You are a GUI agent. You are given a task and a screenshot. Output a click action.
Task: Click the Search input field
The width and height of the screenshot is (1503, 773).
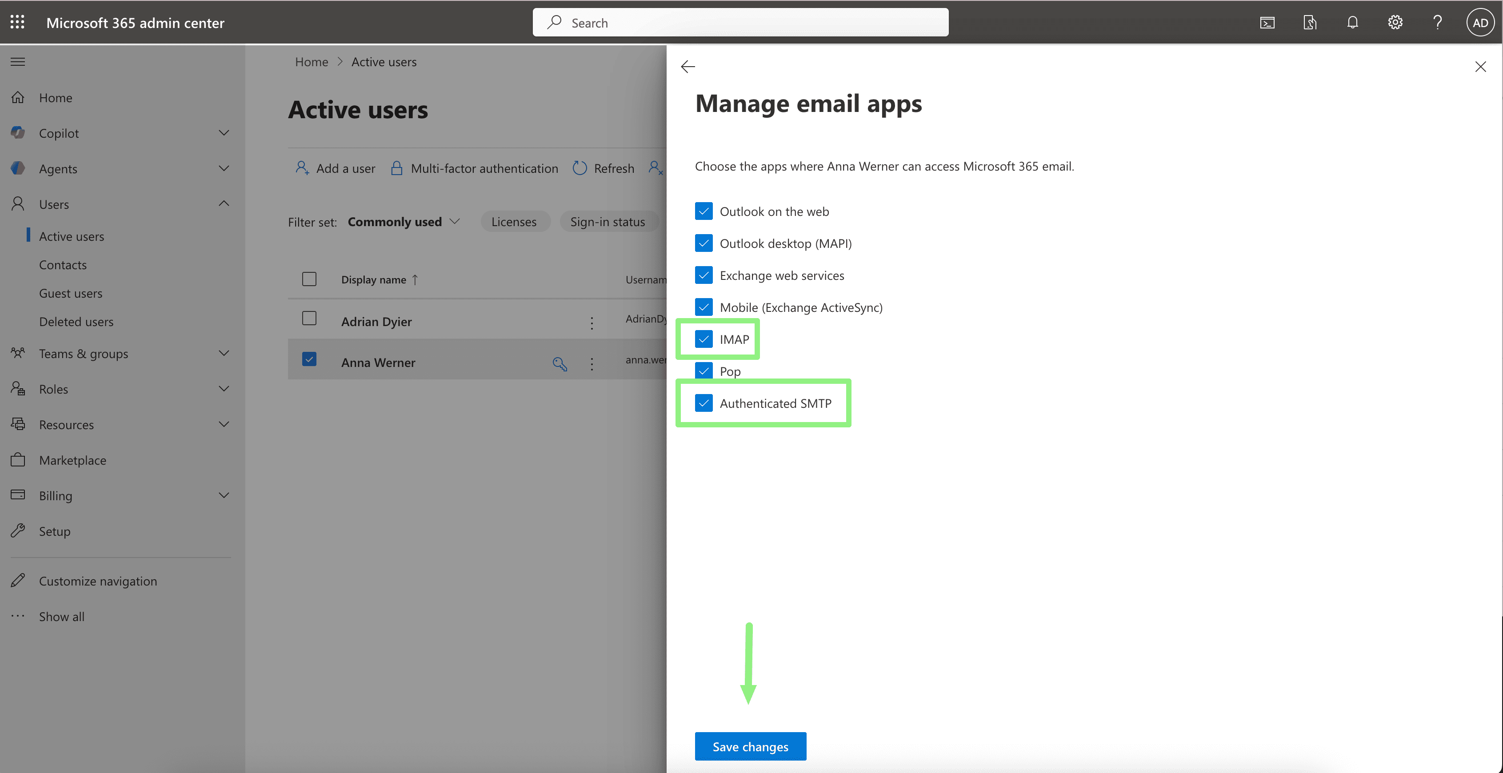click(x=740, y=23)
